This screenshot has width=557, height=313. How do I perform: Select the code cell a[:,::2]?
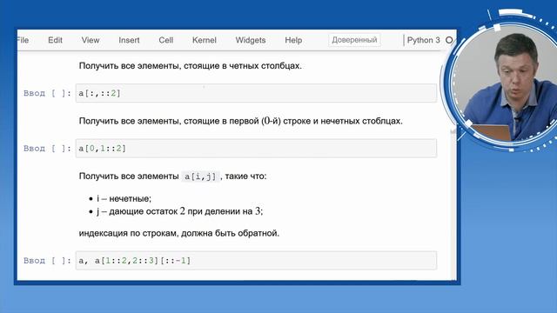[x=256, y=93]
